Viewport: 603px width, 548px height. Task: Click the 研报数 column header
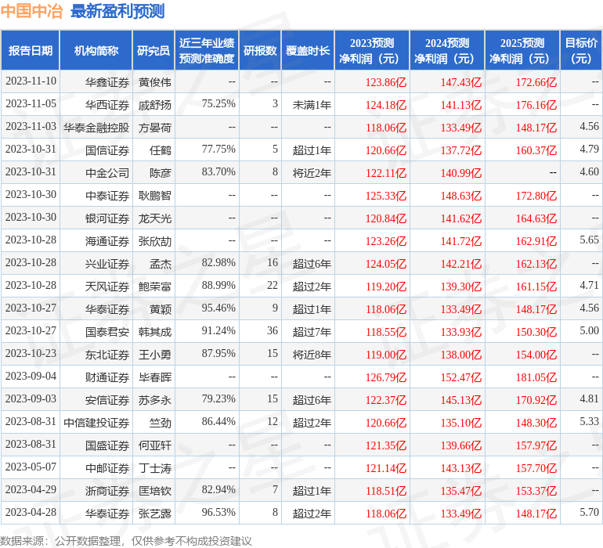[260, 51]
